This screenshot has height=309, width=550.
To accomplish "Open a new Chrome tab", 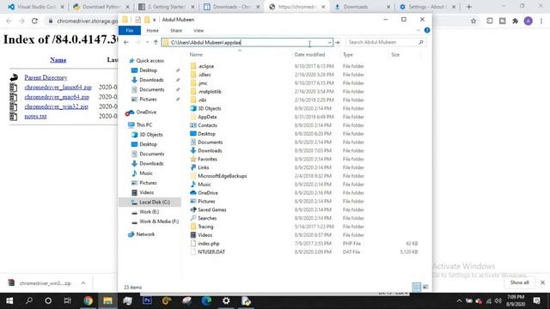I will (x=468, y=7).
